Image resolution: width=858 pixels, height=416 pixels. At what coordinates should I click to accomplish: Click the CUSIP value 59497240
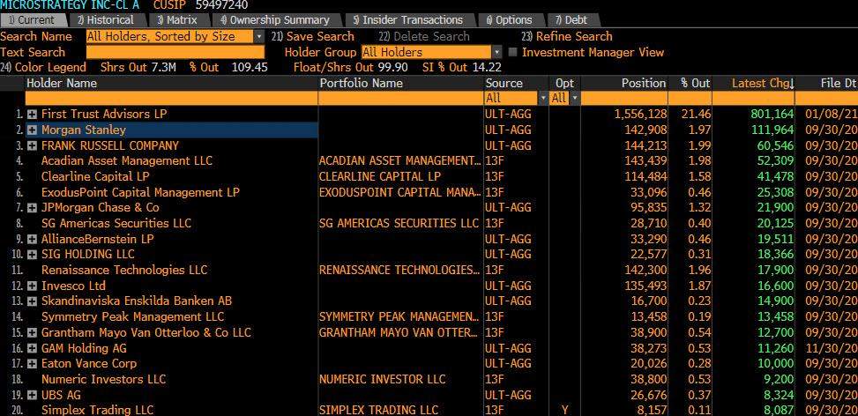[x=221, y=5]
